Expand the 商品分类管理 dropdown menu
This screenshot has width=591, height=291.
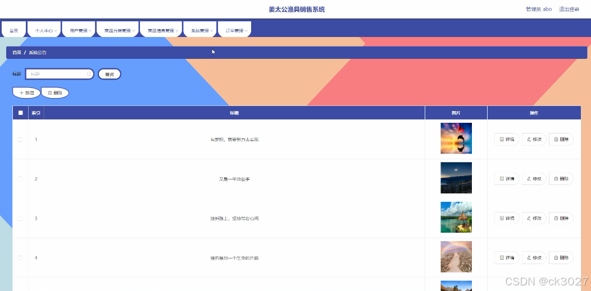click(x=117, y=30)
